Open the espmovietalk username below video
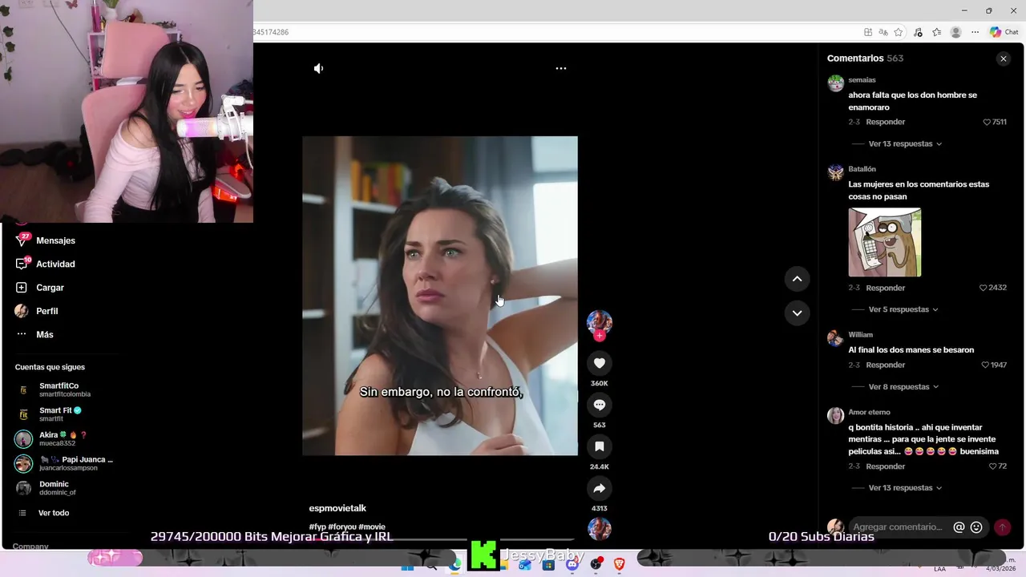The width and height of the screenshot is (1026, 577). coord(337,508)
